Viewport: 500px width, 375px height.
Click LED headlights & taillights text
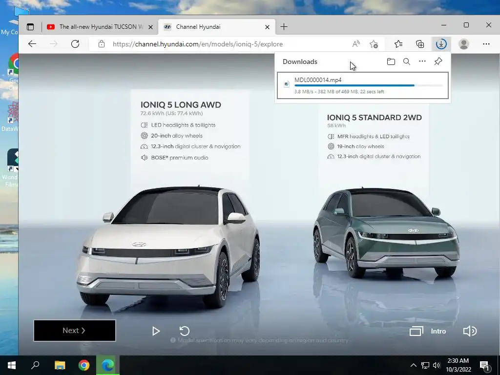coord(183,125)
